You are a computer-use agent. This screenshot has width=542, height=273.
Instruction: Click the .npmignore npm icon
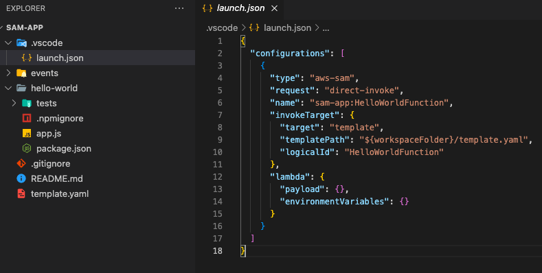(27, 118)
